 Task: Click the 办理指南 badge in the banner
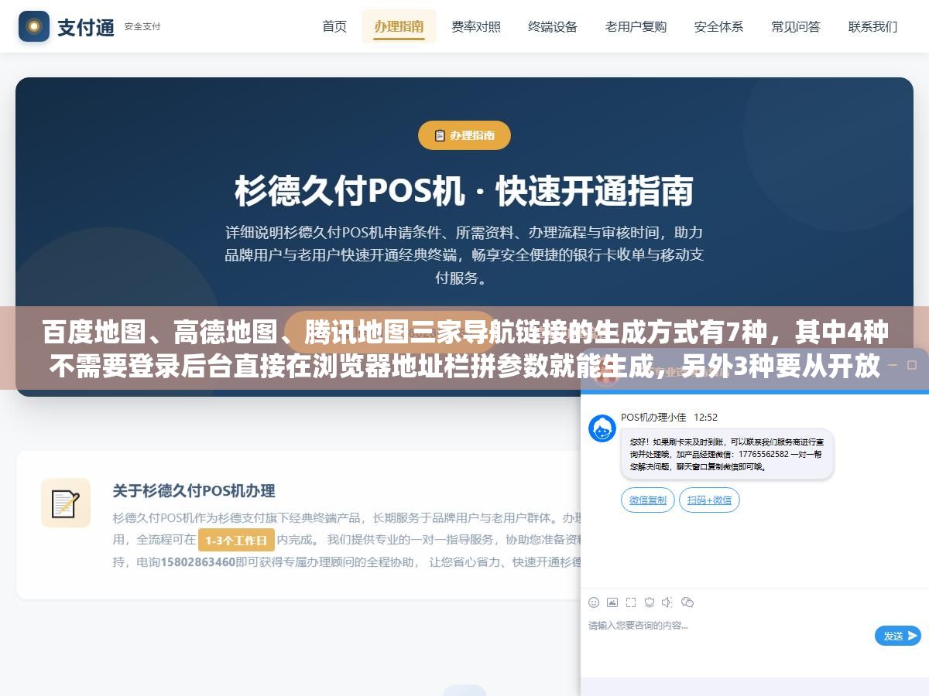[464, 135]
